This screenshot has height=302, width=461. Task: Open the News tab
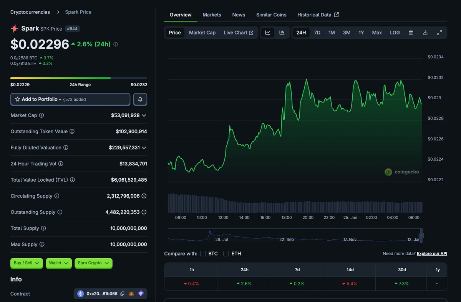point(239,15)
